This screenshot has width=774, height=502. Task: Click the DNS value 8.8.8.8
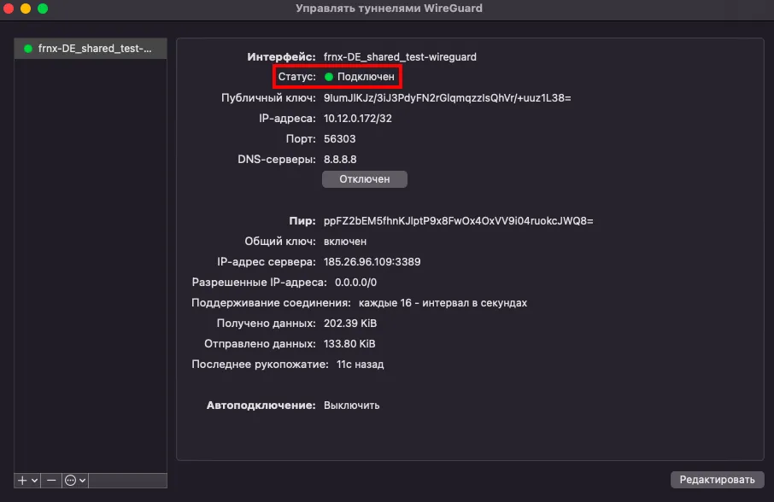340,160
